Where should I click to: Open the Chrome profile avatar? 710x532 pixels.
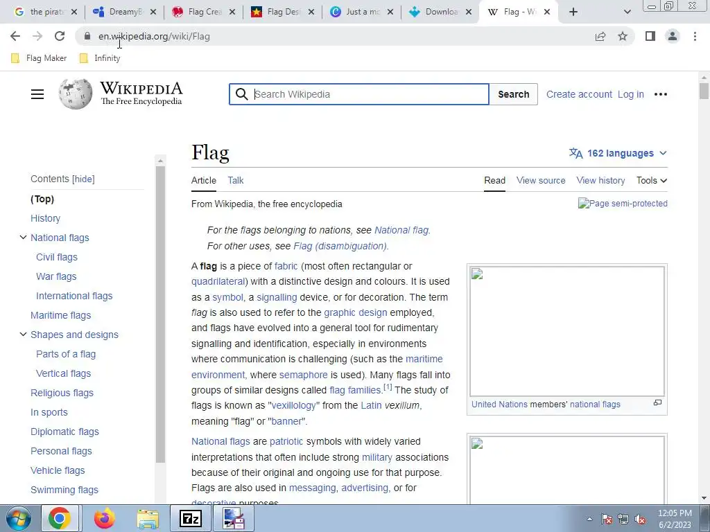tap(673, 36)
